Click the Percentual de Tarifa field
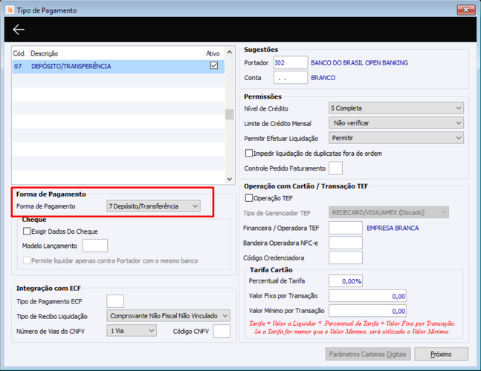Image resolution: width=481 pixels, height=371 pixels. click(x=346, y=280)
